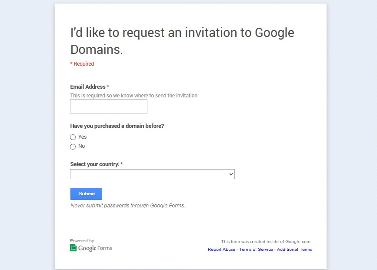
Task: Click the Google Domains invitation heading
Action: pos(182,41)
